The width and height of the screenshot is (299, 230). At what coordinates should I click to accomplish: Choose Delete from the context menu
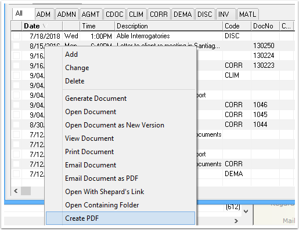[x=120, y=81]
